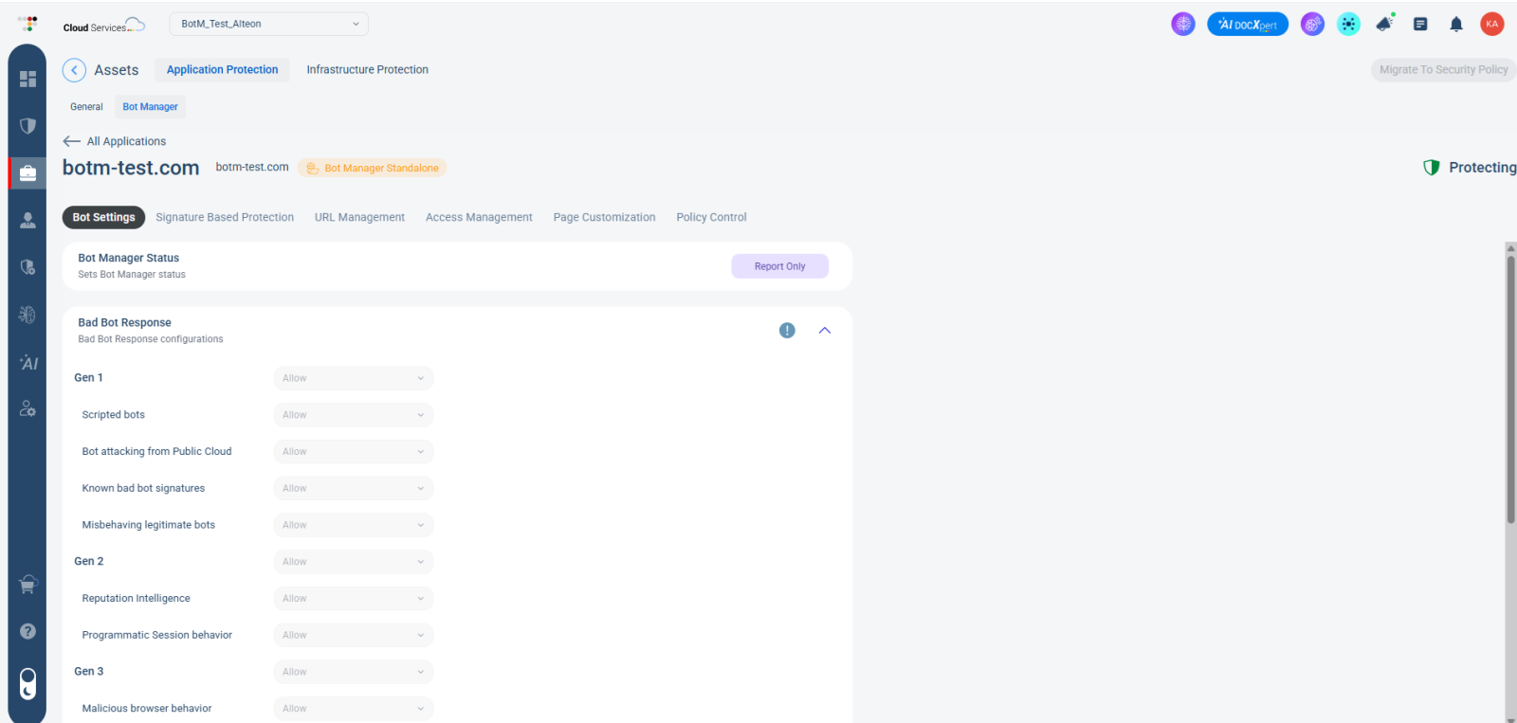
Task: Open the Scripted bots response dropdown
Action: (x=354, y=415)
